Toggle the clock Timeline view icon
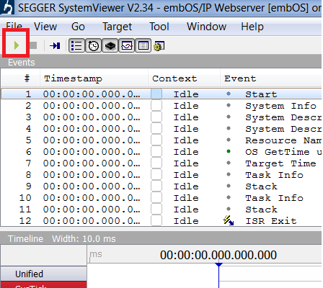 (x=94, y=45)
